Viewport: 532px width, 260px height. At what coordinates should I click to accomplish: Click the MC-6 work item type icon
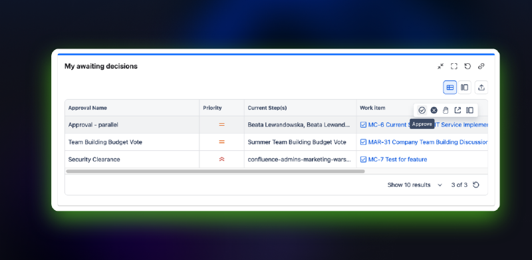click(x=363, y=125)
